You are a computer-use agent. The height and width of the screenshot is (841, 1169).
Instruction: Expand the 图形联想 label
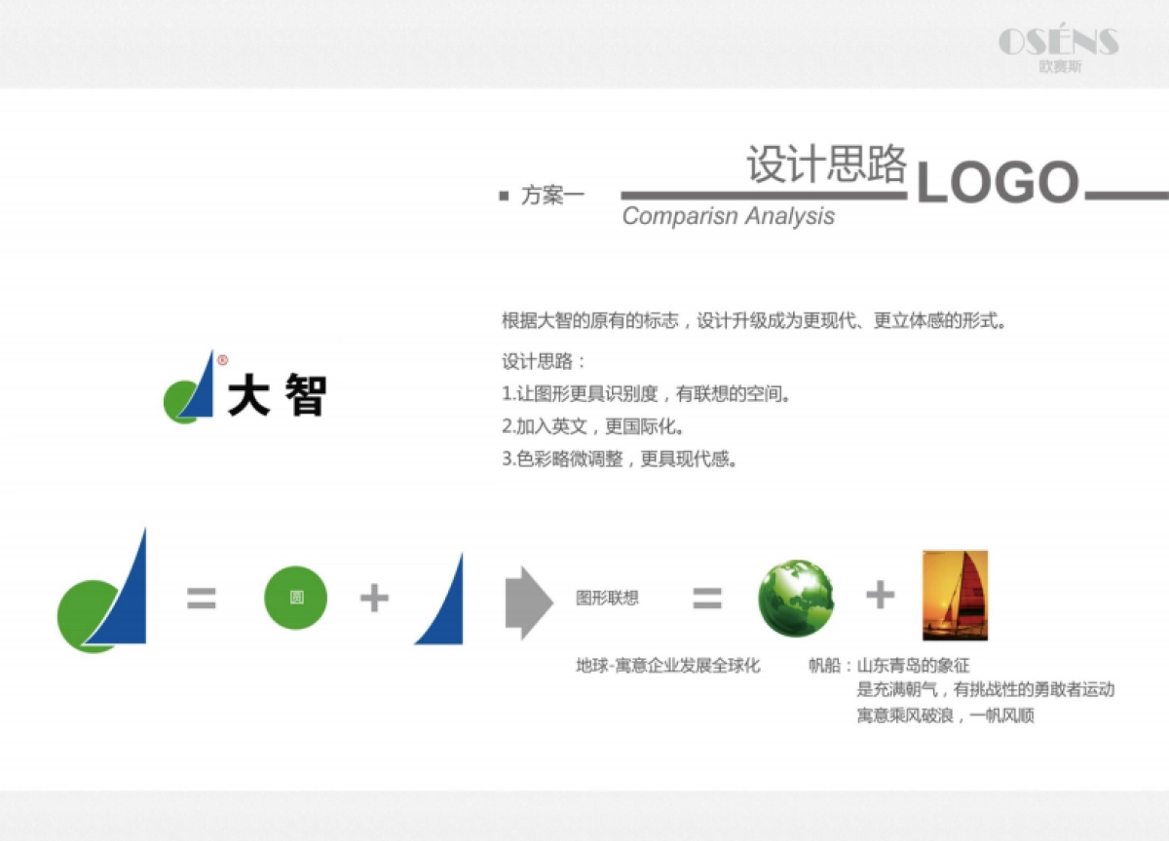click(x=607, y=601)
